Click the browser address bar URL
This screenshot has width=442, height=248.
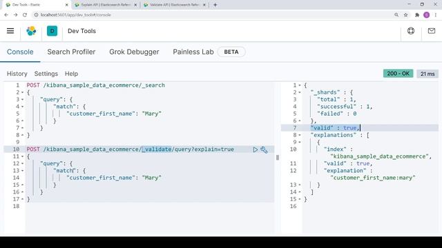pos(75,15)
